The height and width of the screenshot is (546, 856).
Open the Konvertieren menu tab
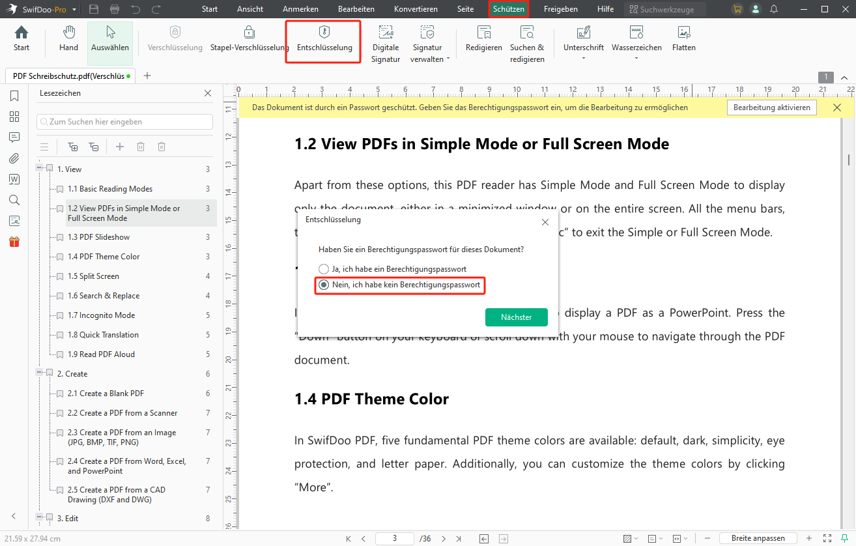pos(416,9)
